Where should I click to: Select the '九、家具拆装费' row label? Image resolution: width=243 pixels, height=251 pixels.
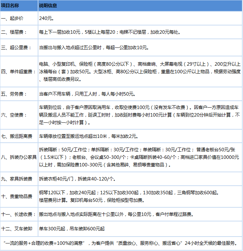16,179
